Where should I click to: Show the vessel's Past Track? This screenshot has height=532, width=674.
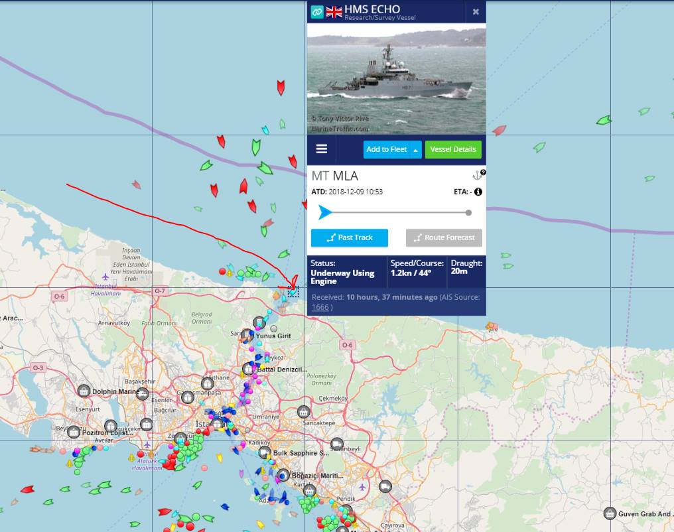tap(350, 237)
